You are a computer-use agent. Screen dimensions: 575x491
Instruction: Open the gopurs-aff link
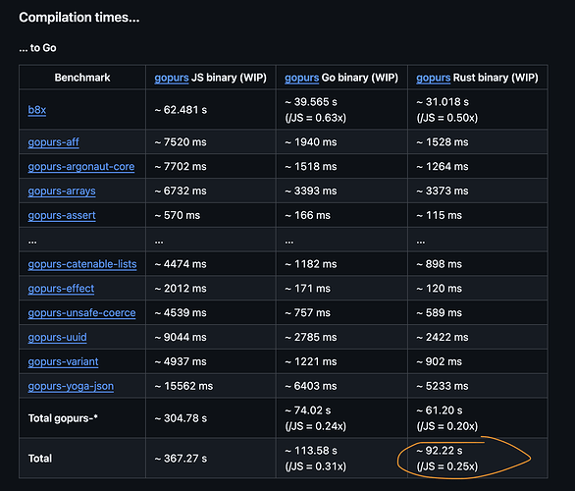click(x=54, y=142)
